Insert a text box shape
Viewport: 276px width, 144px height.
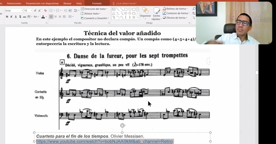coord(113,9)
